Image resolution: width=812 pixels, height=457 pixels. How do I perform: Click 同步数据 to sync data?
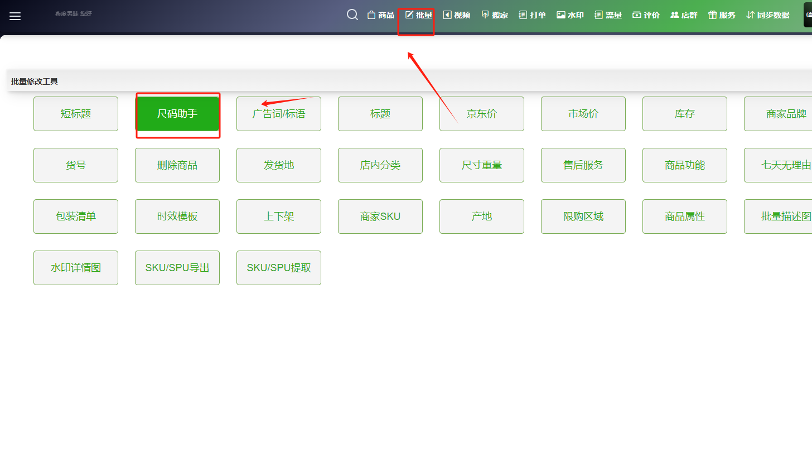[768, 15]
